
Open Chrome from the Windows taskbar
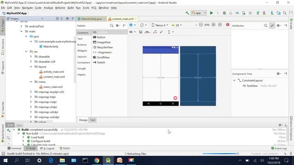[x=97, y=160]
